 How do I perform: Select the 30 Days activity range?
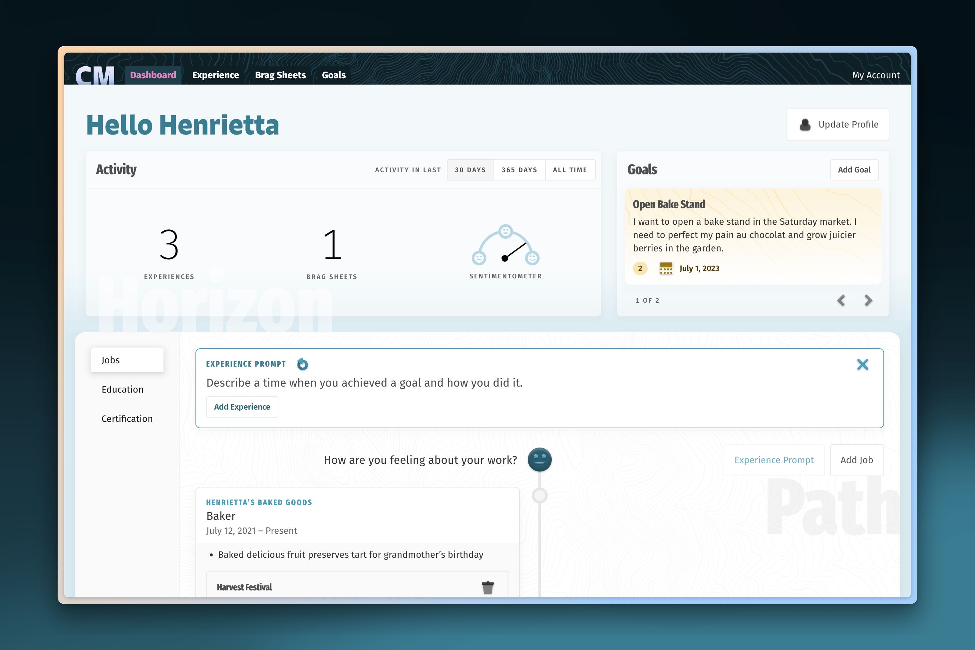click(470, 170)
